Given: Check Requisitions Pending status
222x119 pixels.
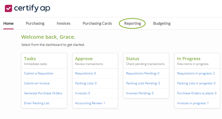Looking at the screenshot, I should 143,73.
